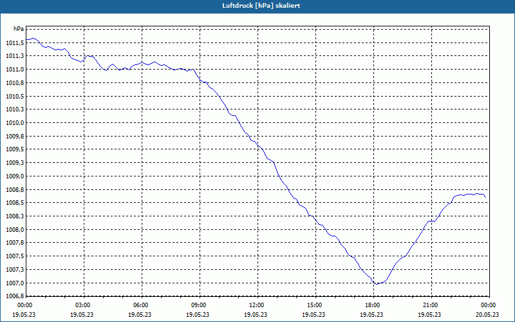Click the 19.05.23 date under 12:00
The height and width of the screenshot is (322, 515).
(x=256, y=315)
